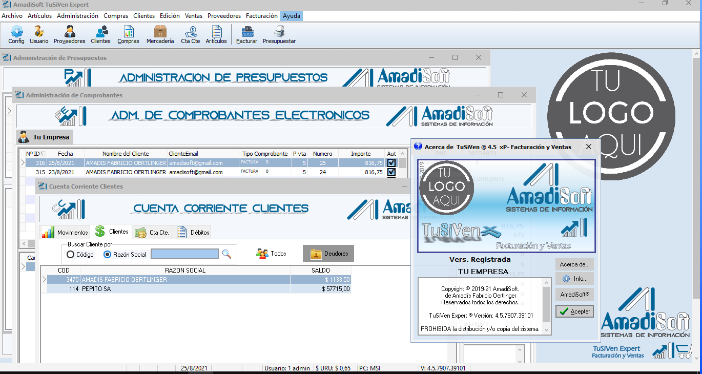
Task: Open Clientes from the main toolbar
Action: click(x=100, y=34)
